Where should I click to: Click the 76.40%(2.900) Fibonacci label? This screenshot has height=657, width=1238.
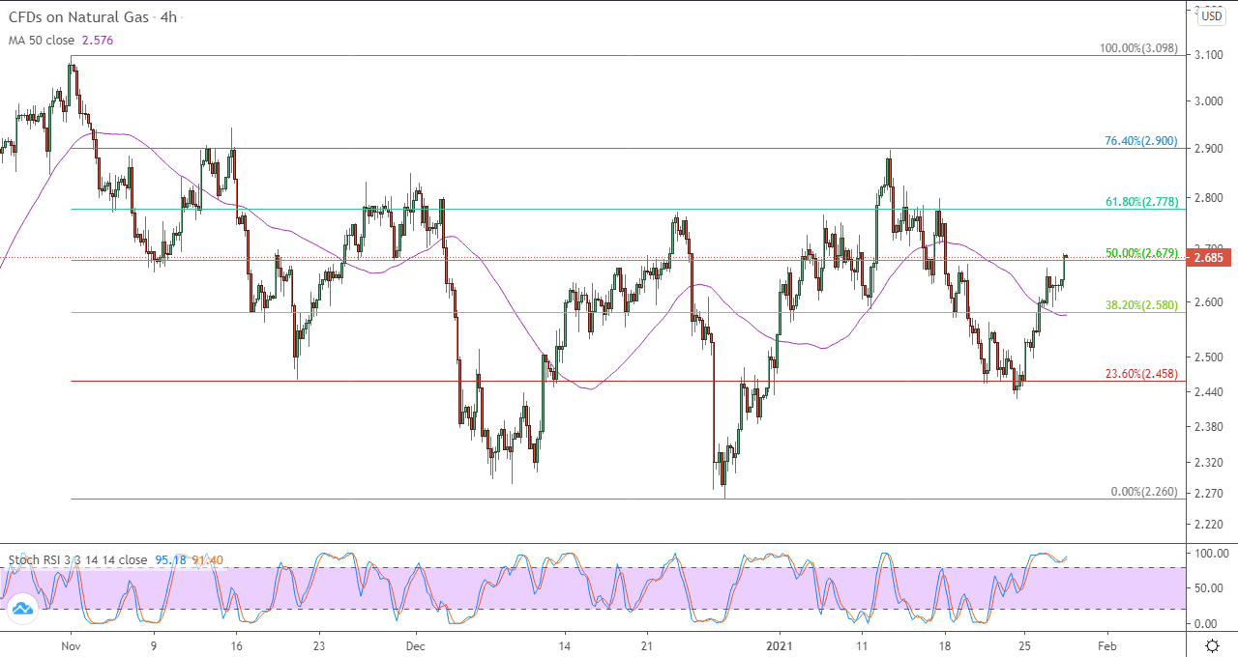pyautogui.click(x=1141, y=141)
